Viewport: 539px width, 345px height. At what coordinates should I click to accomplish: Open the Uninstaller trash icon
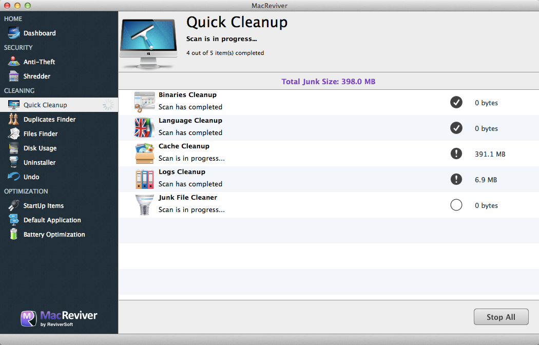pos(14,163)
